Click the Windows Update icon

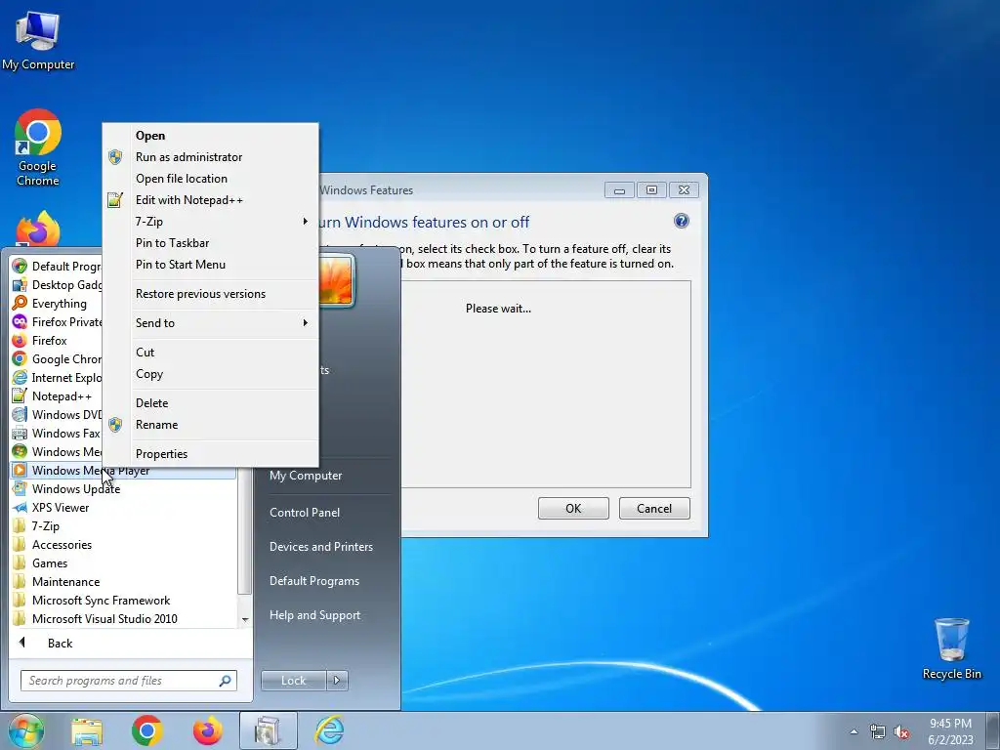[x=20, y=488]
